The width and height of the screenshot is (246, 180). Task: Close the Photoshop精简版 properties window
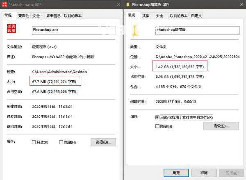[242, 5]
